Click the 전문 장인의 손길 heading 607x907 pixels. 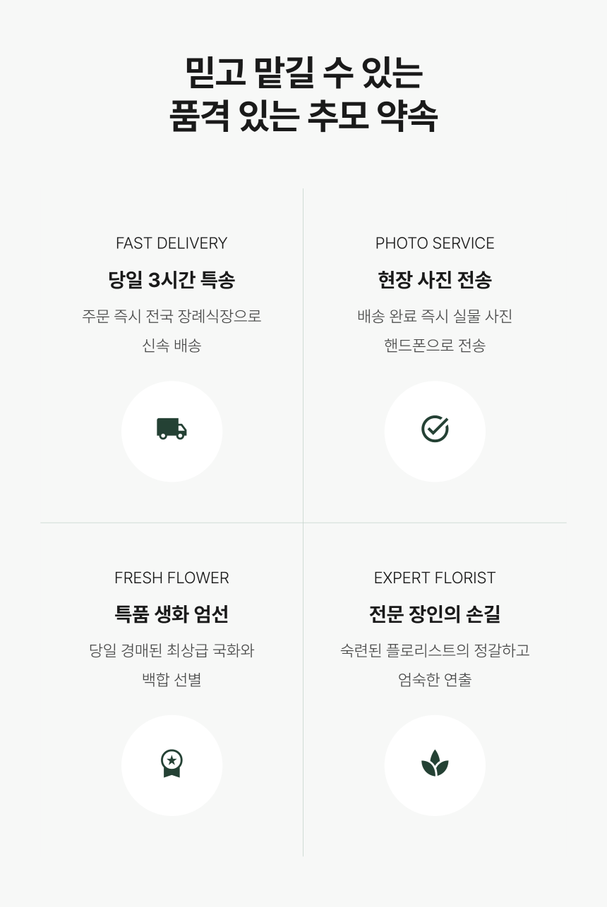[x=435, y=614]
